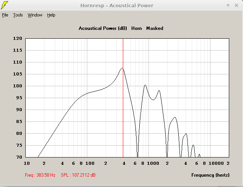Click the 105 dB y-axis label
The image size is (243, 187).
[18, 74]
